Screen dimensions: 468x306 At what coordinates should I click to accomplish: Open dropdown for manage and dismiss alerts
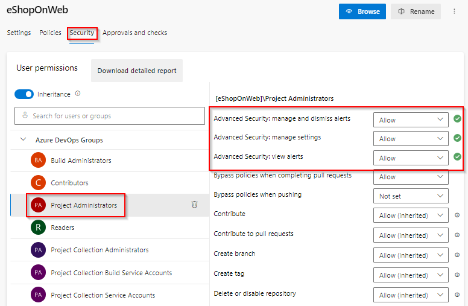(x=411, y=120)
